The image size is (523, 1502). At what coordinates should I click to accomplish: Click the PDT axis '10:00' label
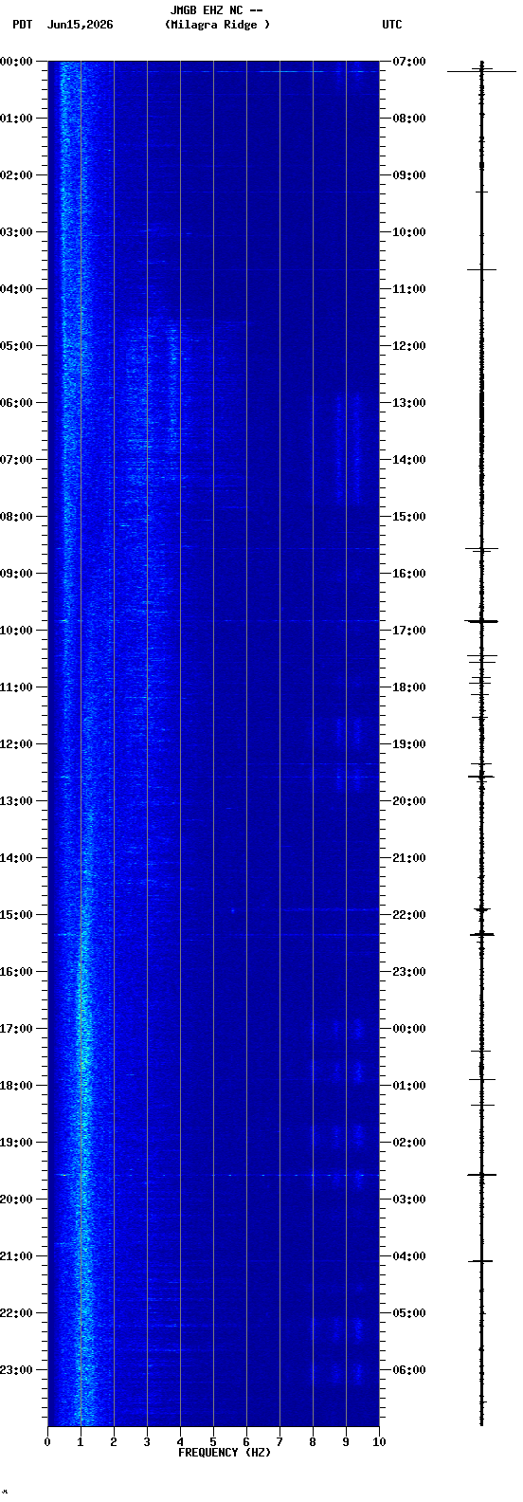coord(16,631)
